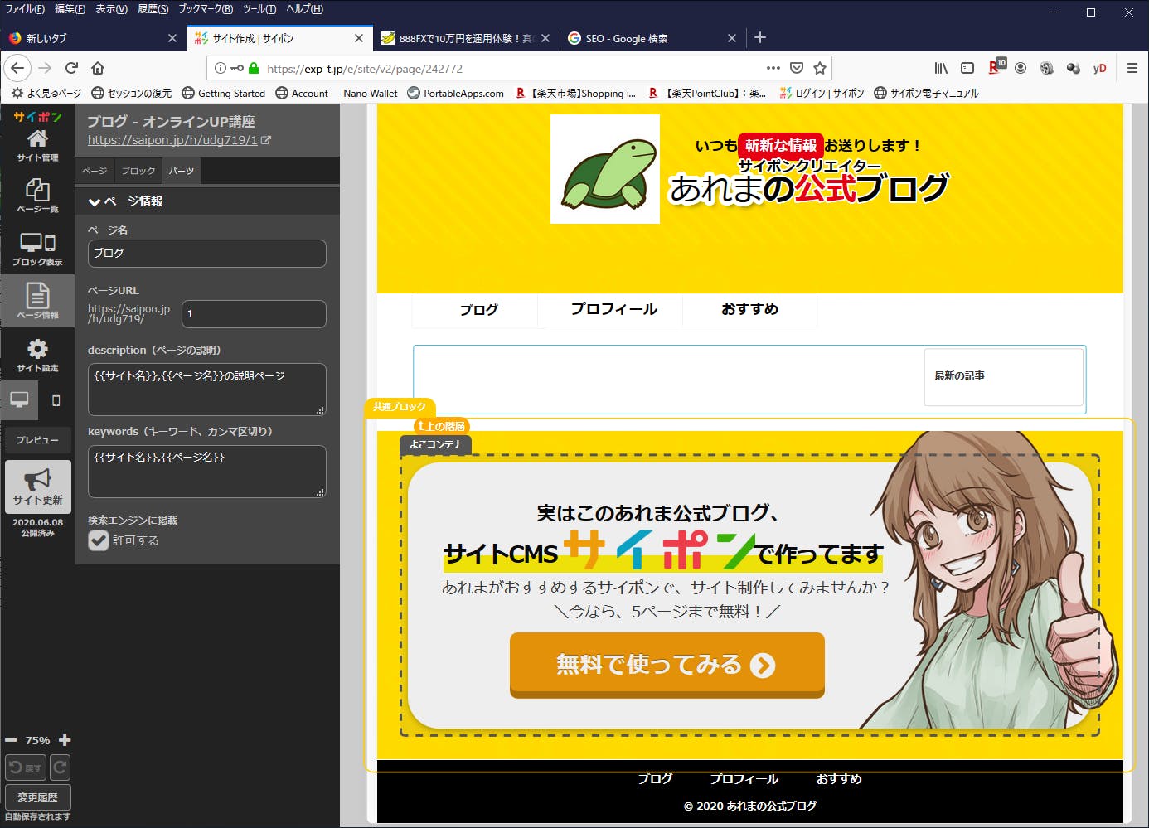Click プロフィール in the site navigation
Viewport: 1149px width, 828px height.
click(613, 309)
